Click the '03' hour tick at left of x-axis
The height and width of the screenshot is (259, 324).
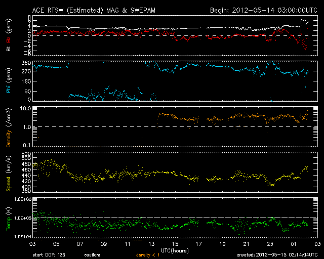(x=32, y=244)
